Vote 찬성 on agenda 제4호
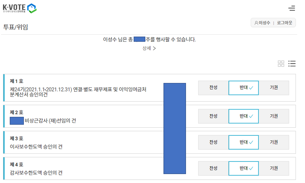The image size is (305, 183). [x=213, y=168]
